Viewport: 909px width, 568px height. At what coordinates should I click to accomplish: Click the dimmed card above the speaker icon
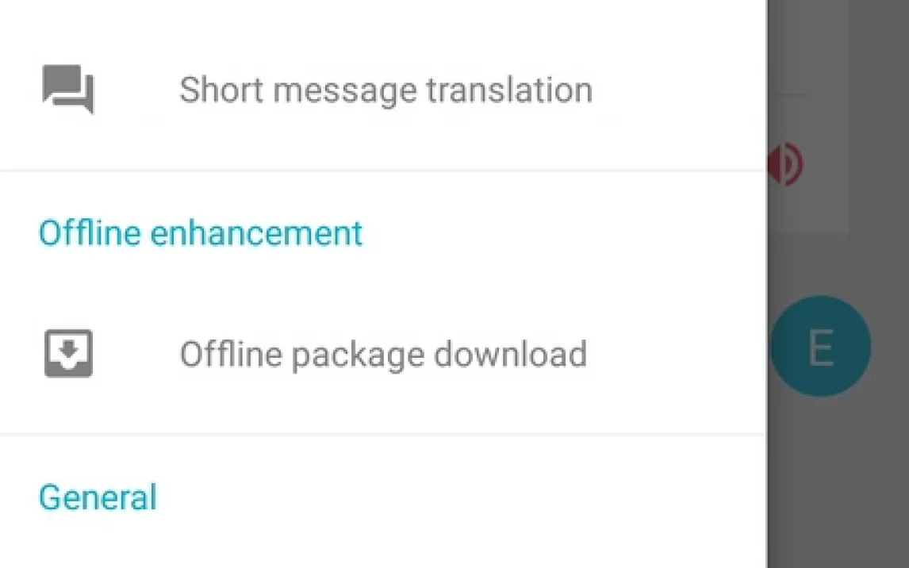(809, 48)
